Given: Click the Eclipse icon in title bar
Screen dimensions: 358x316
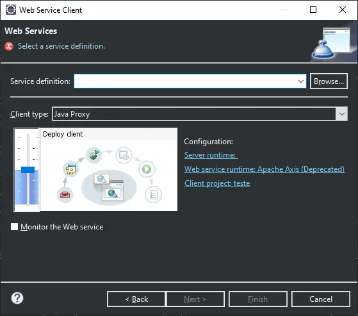Looking at the screenshot, I should point(10,10).
